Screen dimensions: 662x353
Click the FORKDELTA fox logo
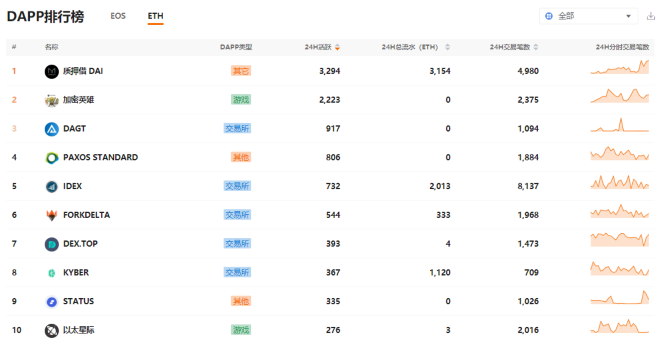[52, 215]
